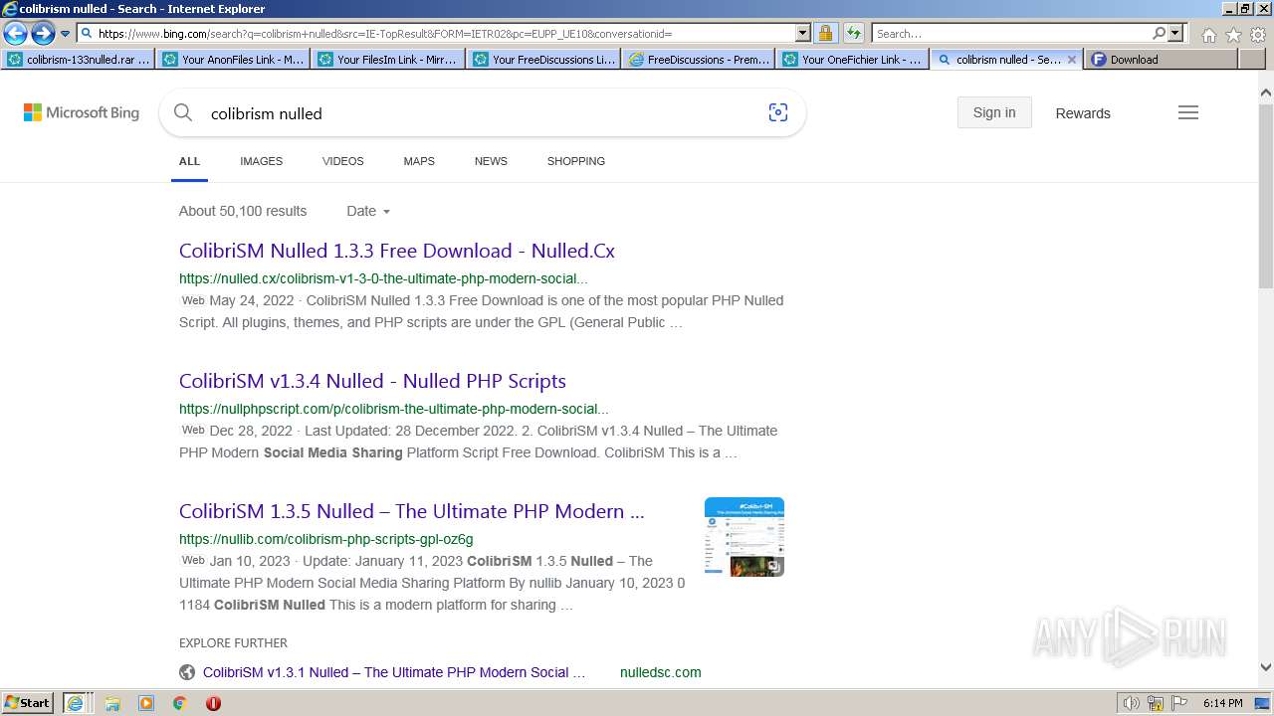Switch to Your FreeDiscussions Link tab

pyautogui.click(x=543, y=60)
